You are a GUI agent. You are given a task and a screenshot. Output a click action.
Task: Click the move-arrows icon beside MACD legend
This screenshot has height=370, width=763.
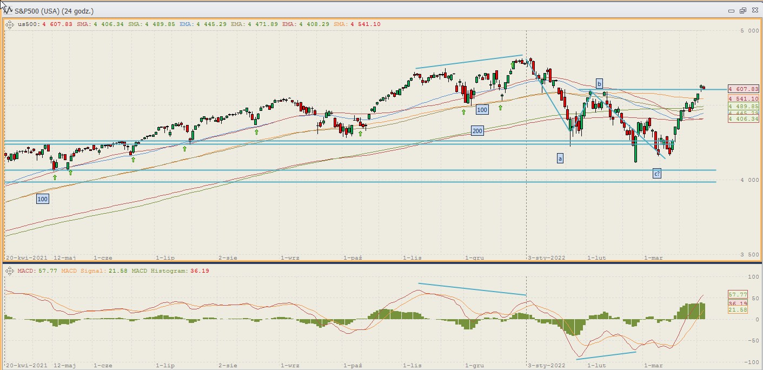[x=10, y=270]
